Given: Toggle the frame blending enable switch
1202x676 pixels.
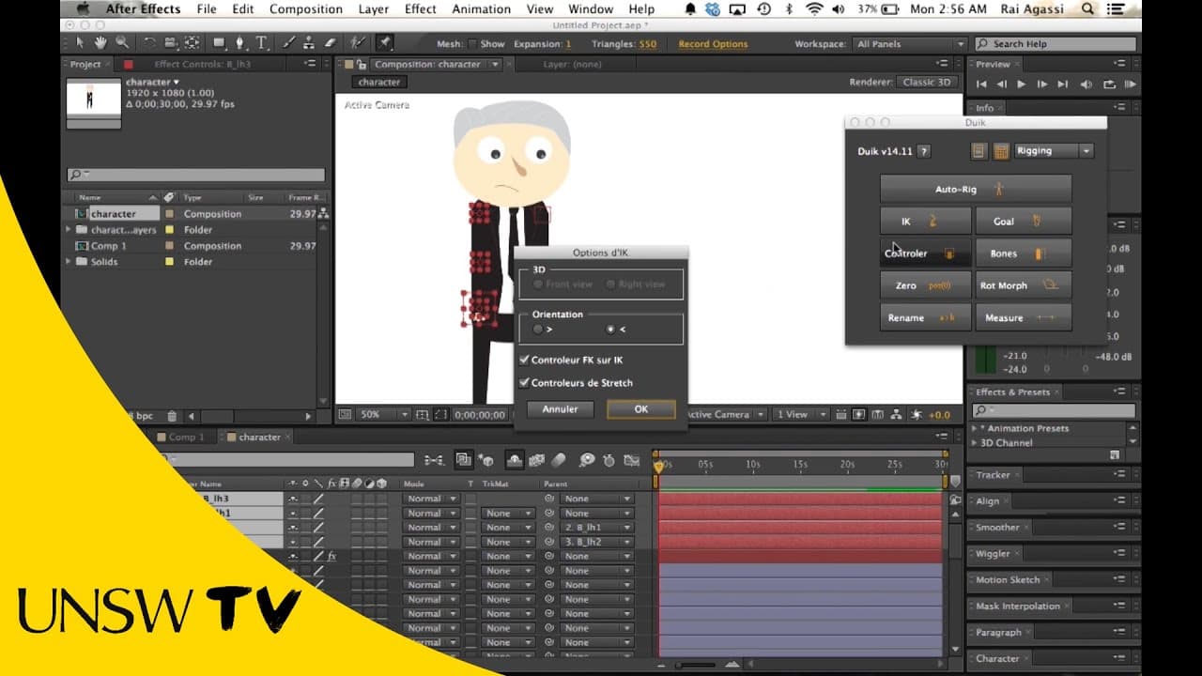Looking at the screenshot, I should pos(536,460).
